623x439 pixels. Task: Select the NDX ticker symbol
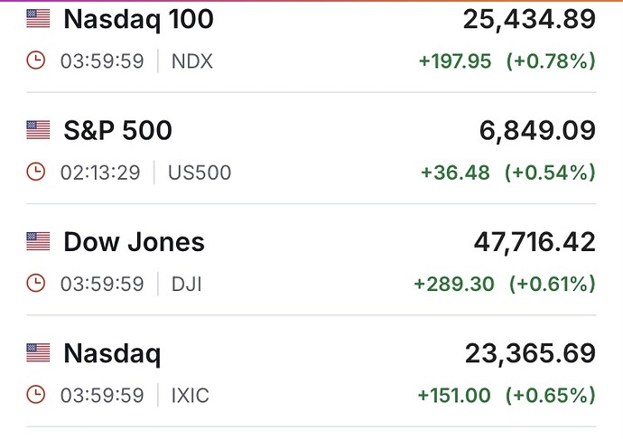click(x=191, y=61)
